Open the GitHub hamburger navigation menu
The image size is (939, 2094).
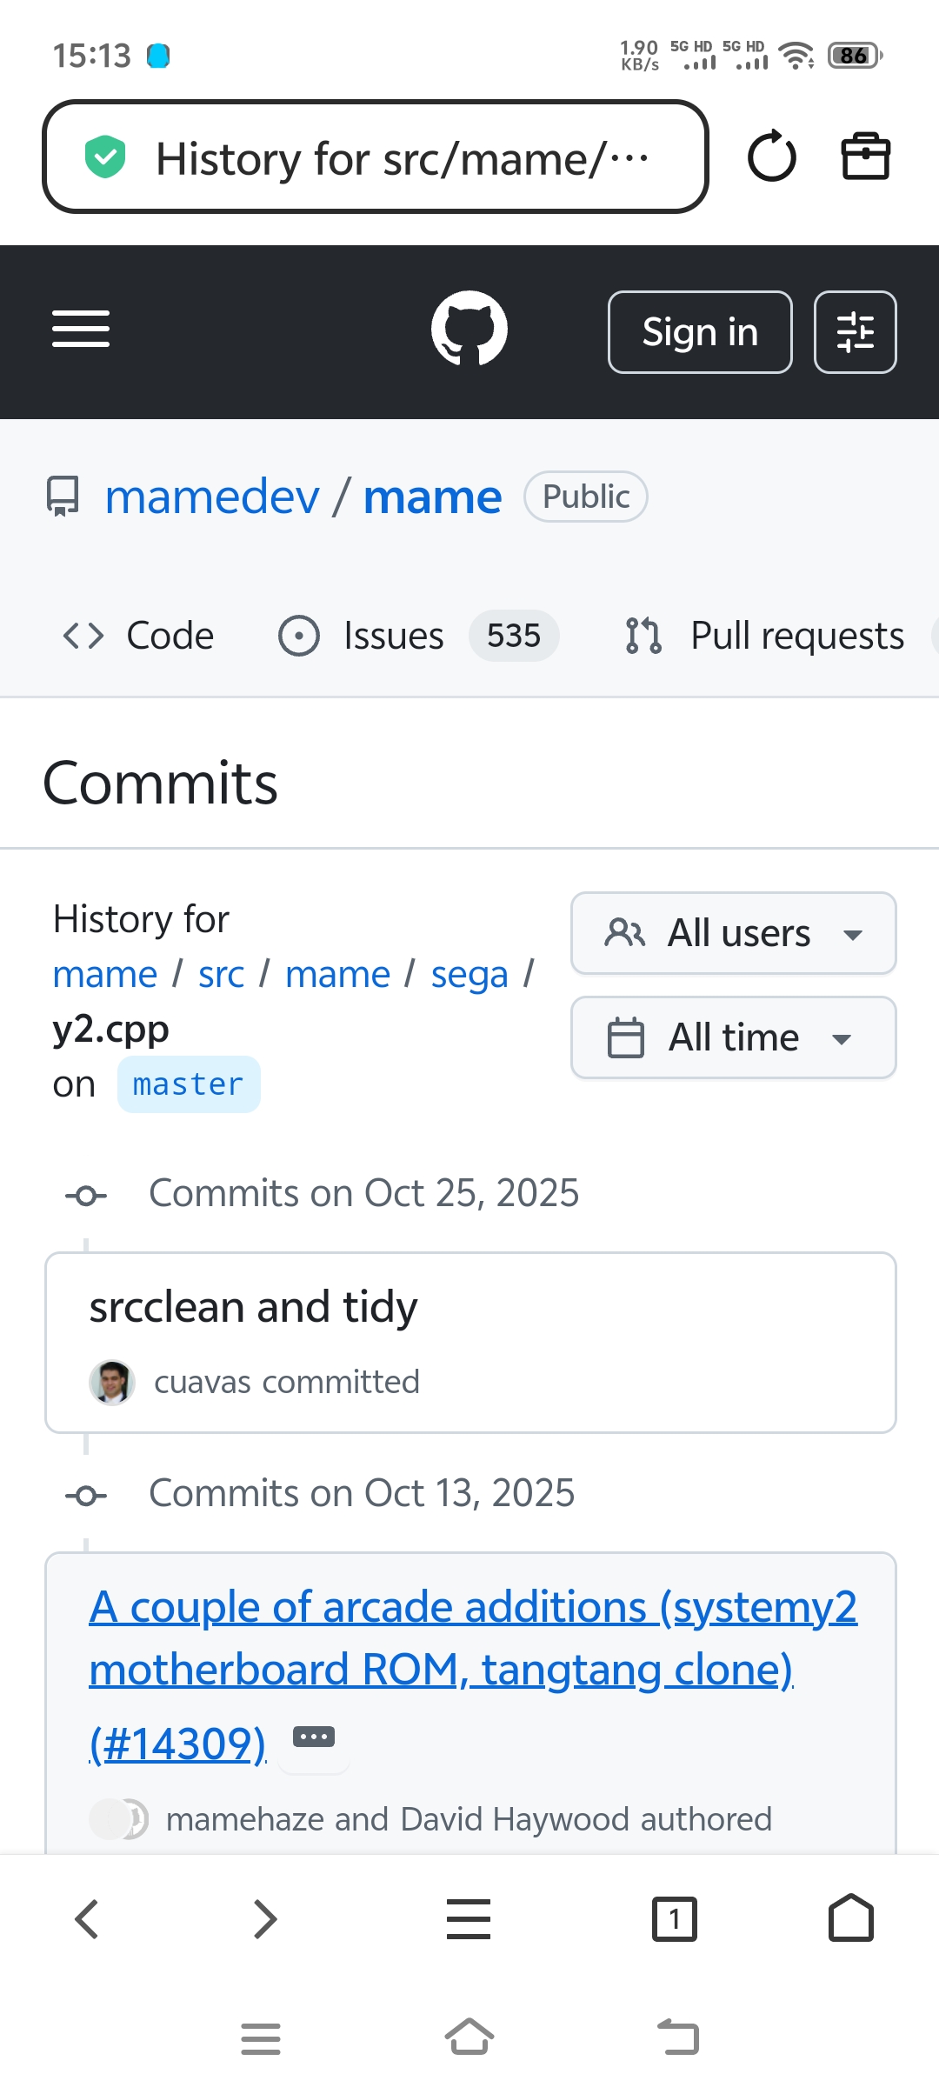81,329
